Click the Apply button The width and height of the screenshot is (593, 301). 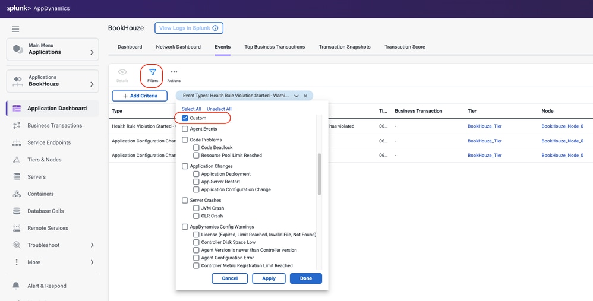coord(269,278)
